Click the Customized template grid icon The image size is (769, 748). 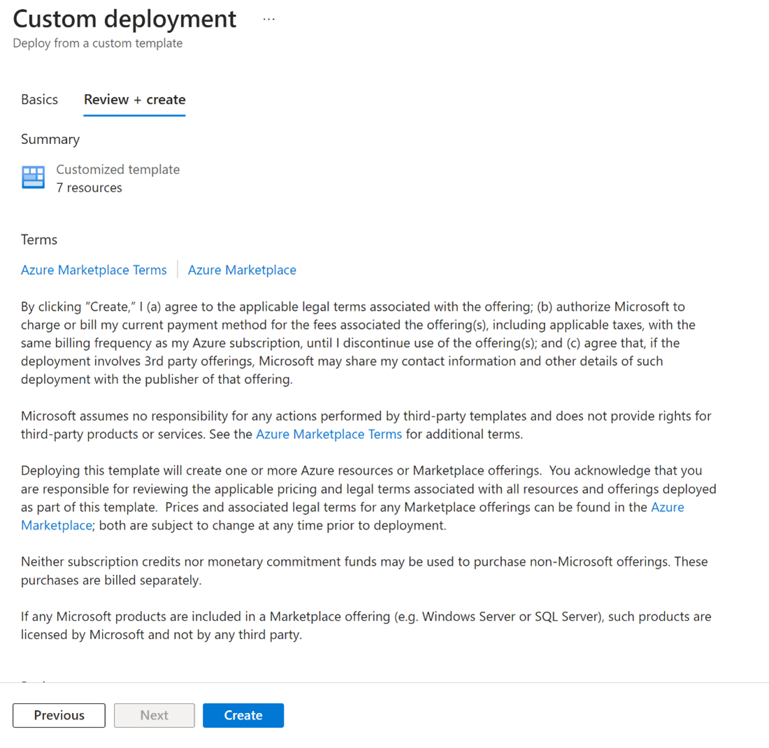click(x=32, y=178)
